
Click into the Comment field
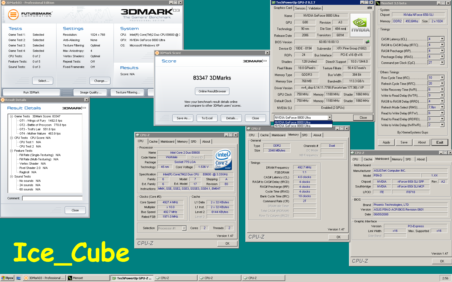coord(52,198)
